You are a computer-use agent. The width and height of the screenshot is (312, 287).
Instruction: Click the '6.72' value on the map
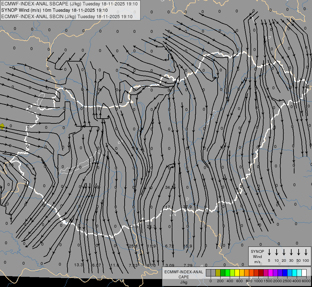tap(170, 246)
